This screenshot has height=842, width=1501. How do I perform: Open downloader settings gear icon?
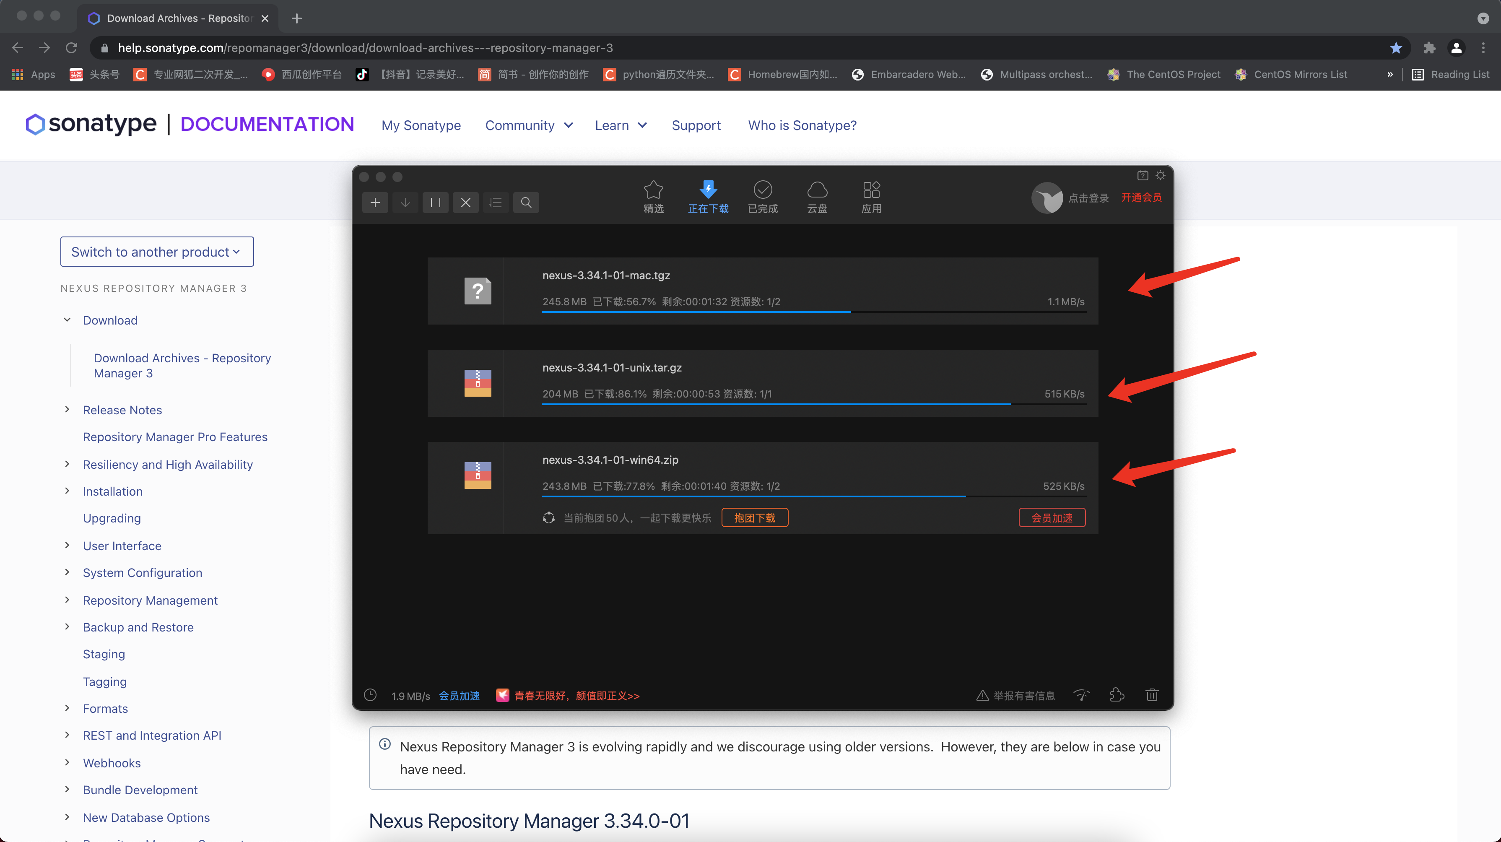click(x=1161, y=175)
